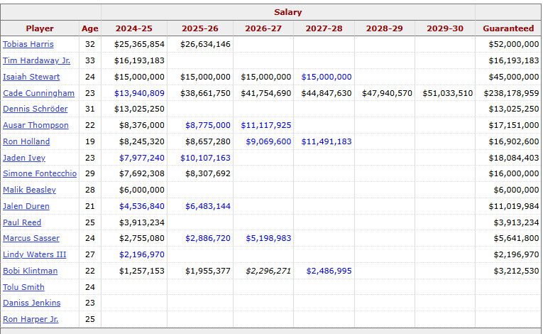Click the Ron Holland link

(x=26, y=141)
